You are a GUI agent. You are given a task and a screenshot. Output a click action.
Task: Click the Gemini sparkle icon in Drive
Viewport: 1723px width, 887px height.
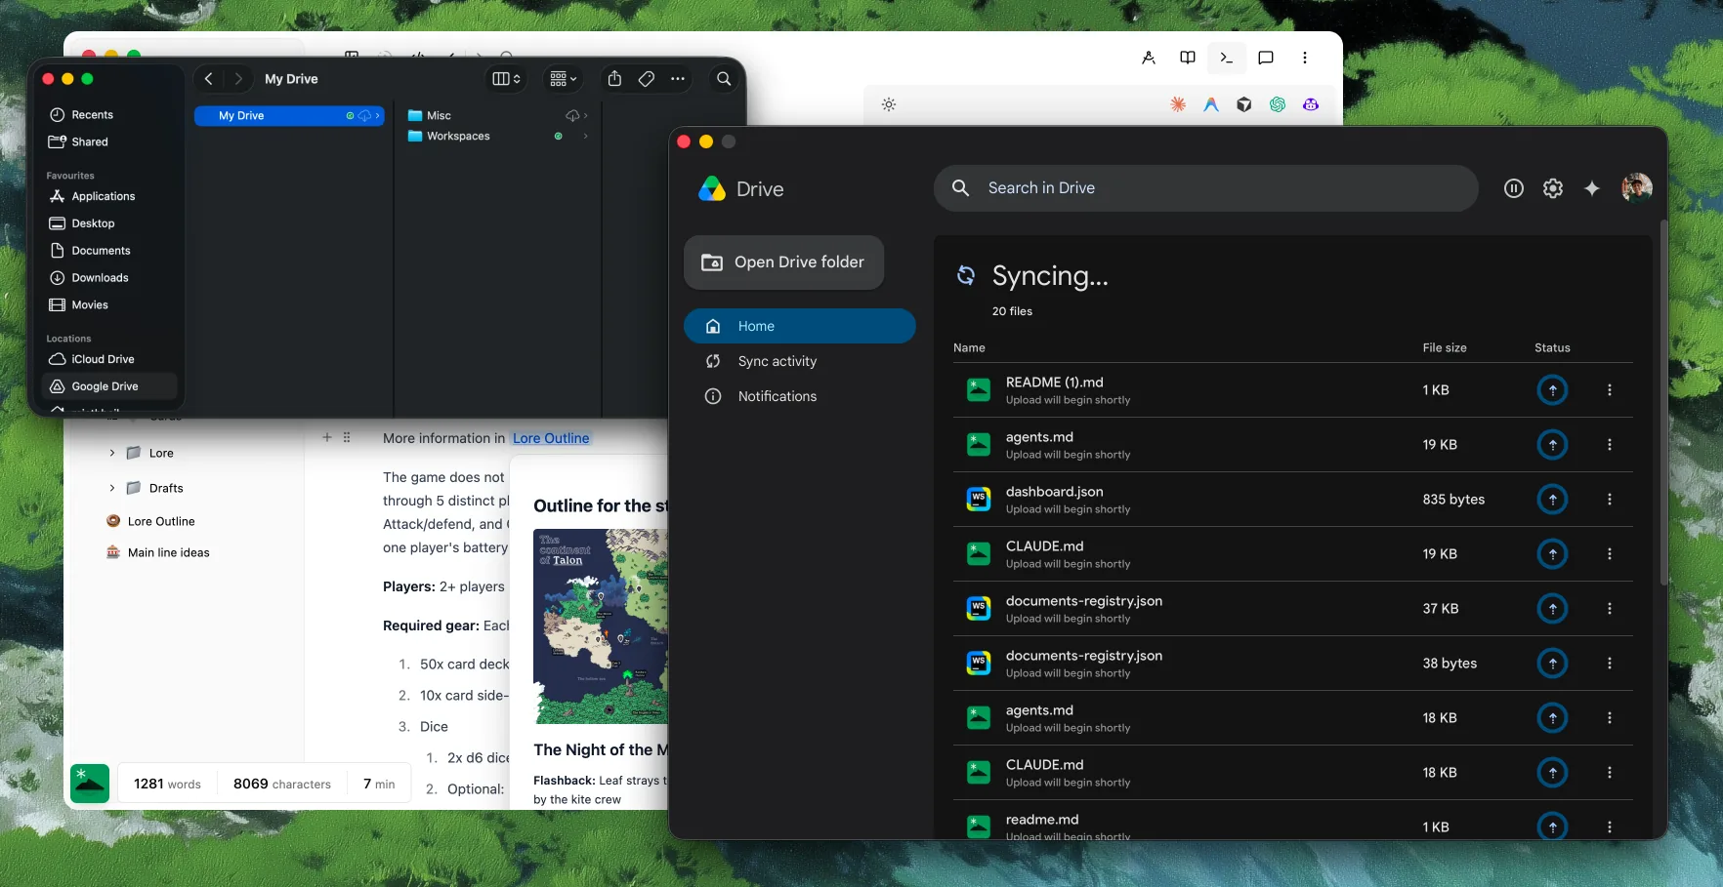tap(1591, 188)
